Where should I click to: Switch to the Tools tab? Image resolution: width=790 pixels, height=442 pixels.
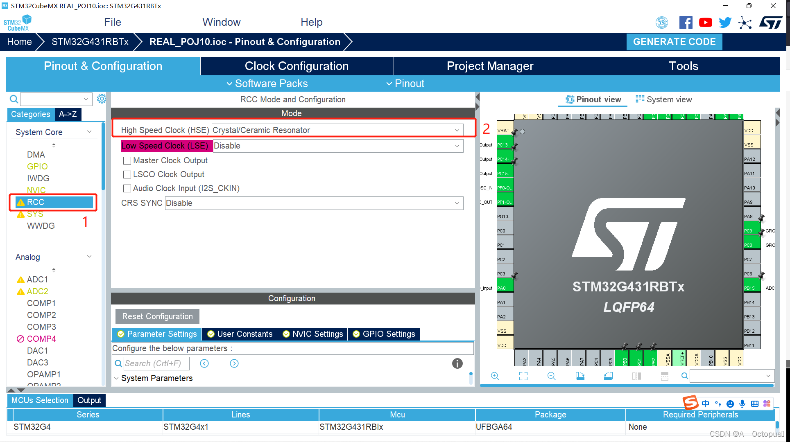pyautogui.click(x=684, y=66)
